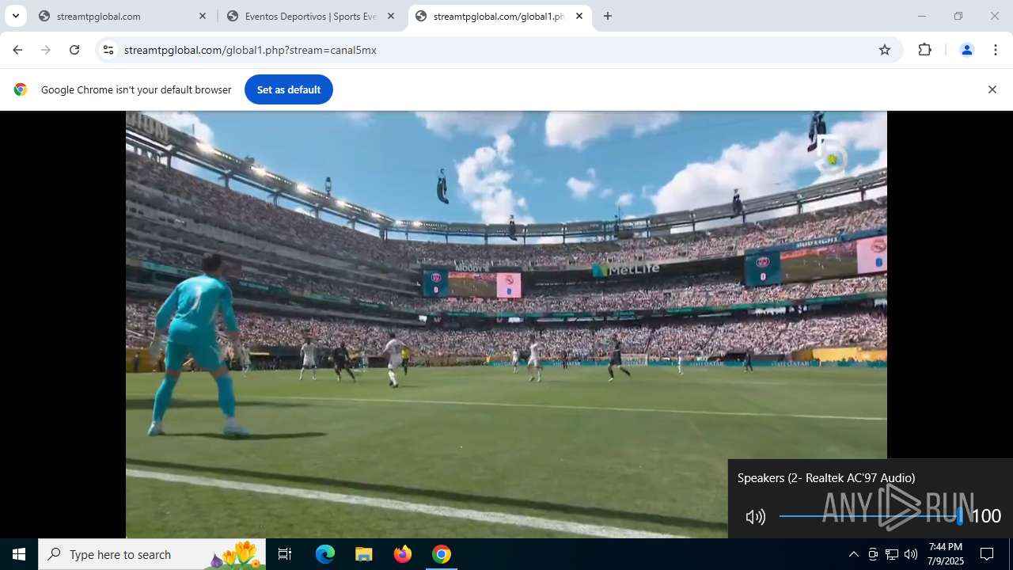Image resolution: width=1013 pixels, height=570 pixels.
Task: Set Chrome as default browser
Action: (x=289, y=89)
